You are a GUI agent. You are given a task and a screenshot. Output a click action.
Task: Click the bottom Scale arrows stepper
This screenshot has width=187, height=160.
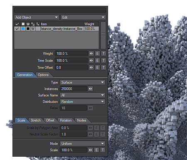pyautogui.click(x=91, y=150)
